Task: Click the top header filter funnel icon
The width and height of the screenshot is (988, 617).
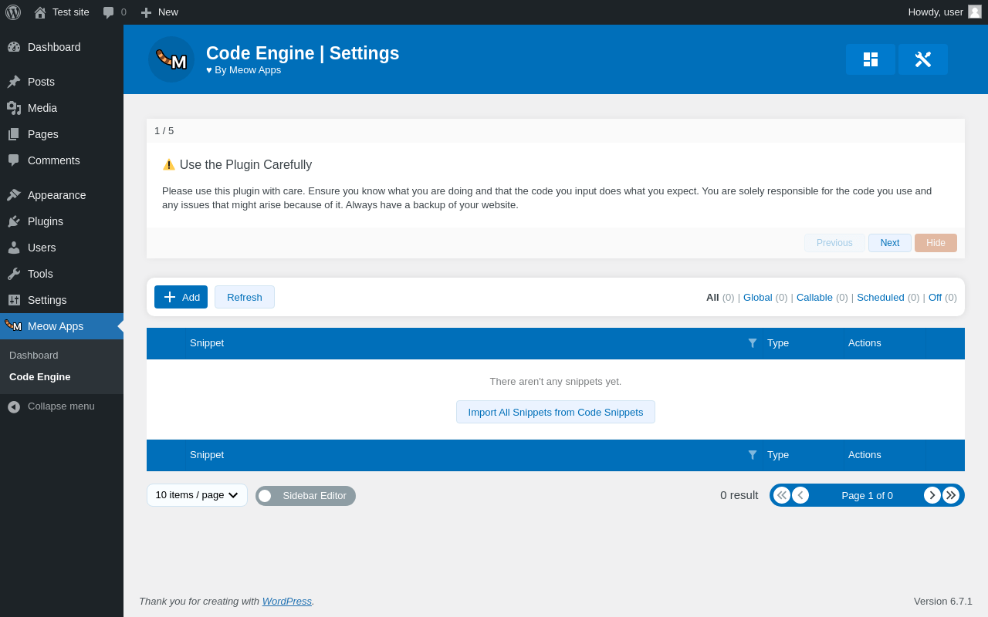Action: click(753, 343)
